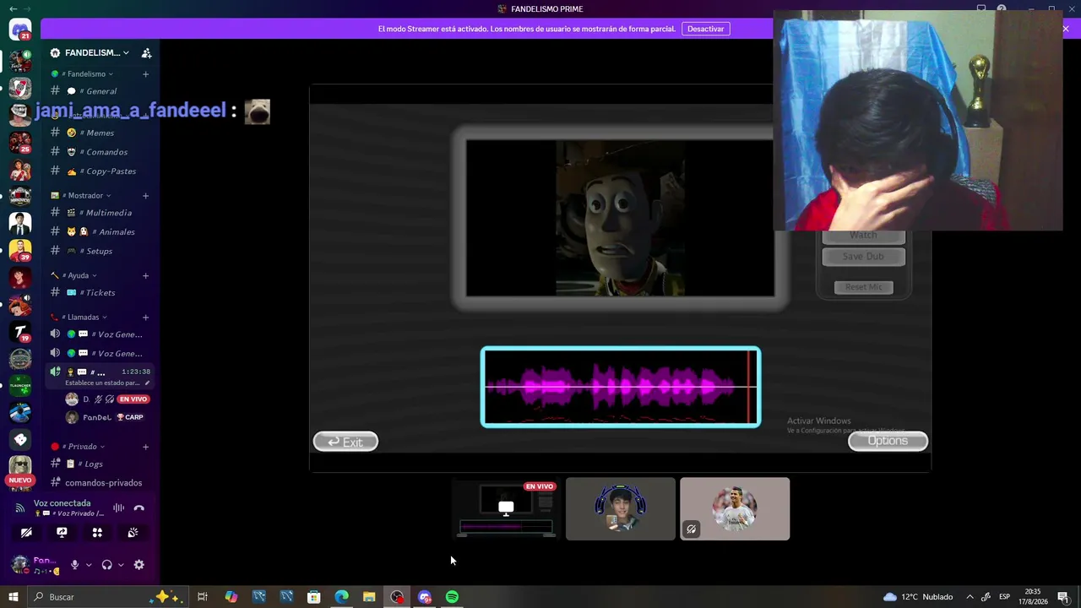Collapse the Llamadas channel category

click(79, 318)
